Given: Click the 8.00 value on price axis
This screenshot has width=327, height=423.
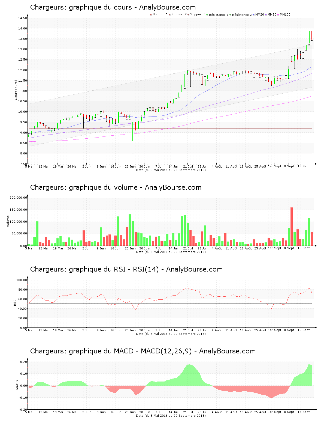Looking at the screenshot, I should [x=23, y=153].
